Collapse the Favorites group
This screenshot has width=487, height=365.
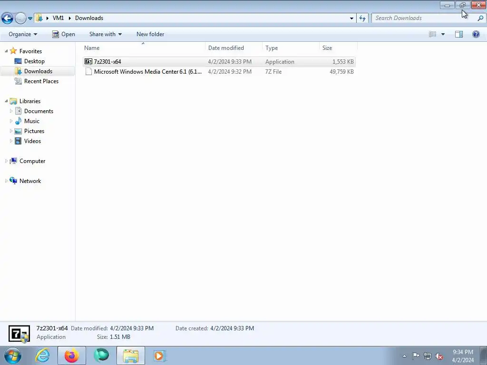[x=6, y=51]
